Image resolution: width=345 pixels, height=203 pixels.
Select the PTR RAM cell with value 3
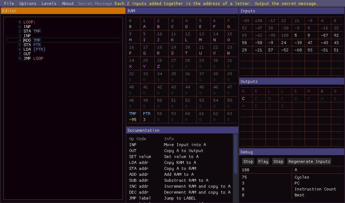(147, 116)
